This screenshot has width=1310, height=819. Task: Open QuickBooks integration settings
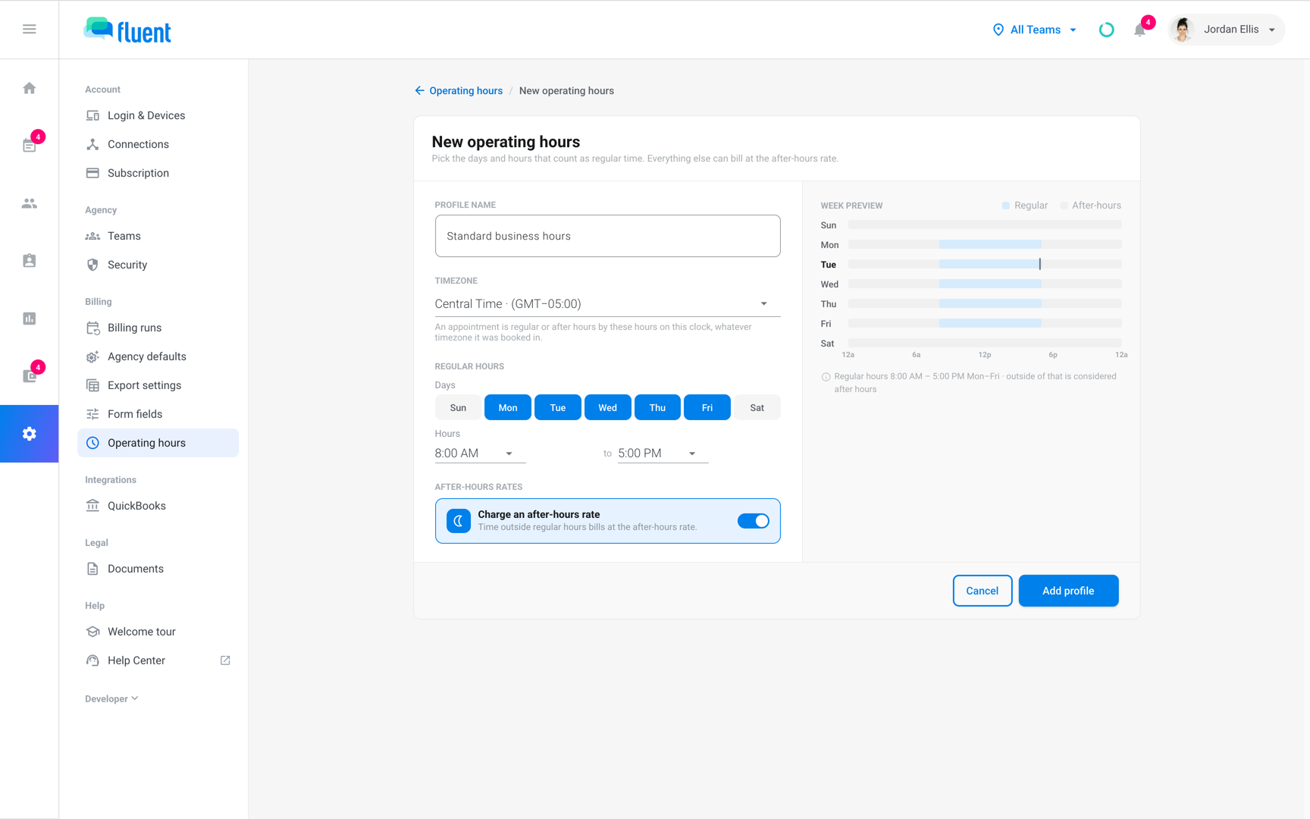coord(158,506)
